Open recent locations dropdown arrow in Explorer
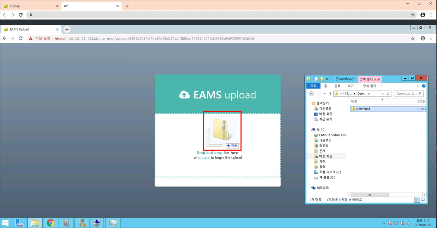Screen dimensions: 437x228 tap(324, 93)
